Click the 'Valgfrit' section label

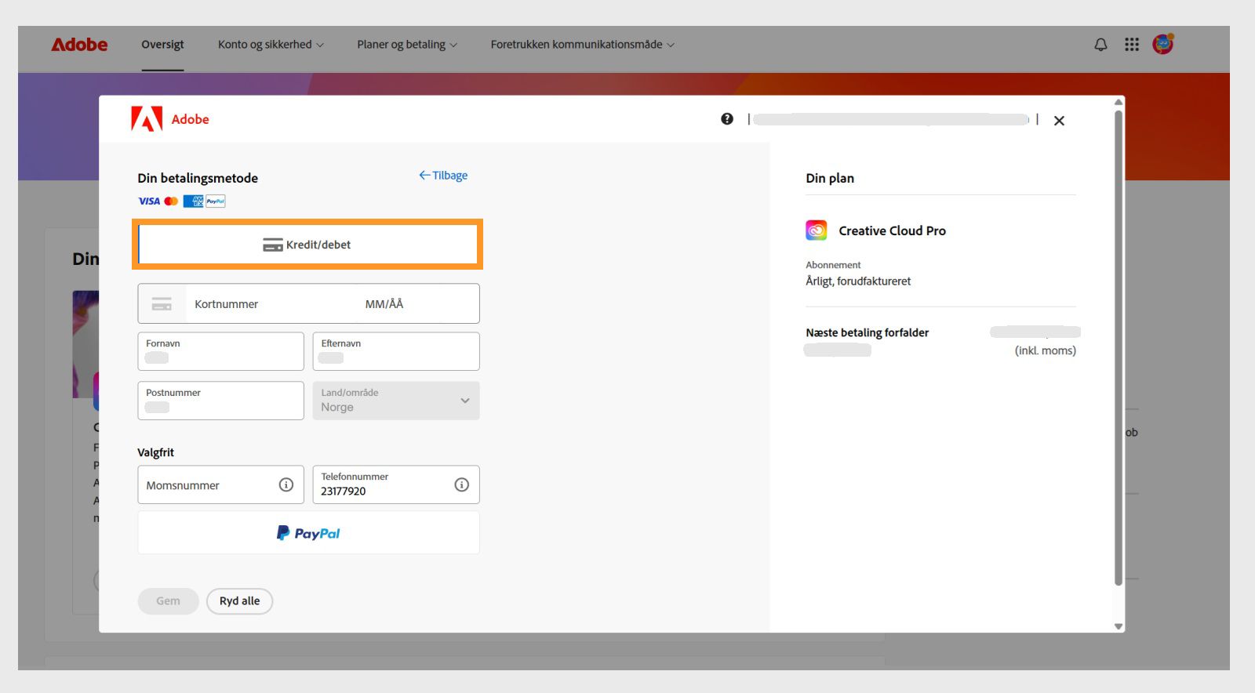point(155,452)
